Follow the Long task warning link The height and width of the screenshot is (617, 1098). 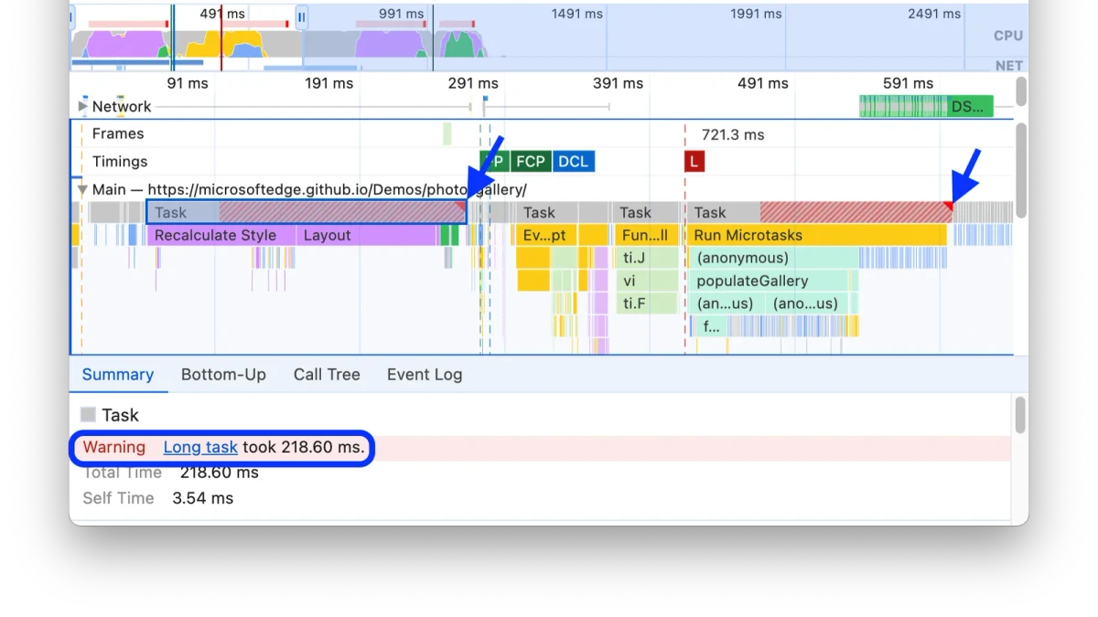(200, 447)
